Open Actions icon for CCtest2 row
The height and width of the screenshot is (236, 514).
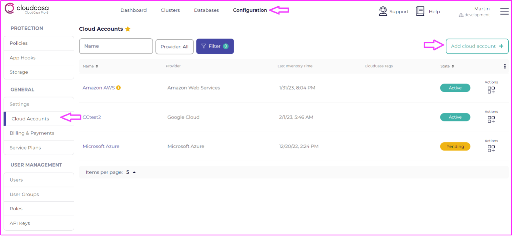coord(491,119)
